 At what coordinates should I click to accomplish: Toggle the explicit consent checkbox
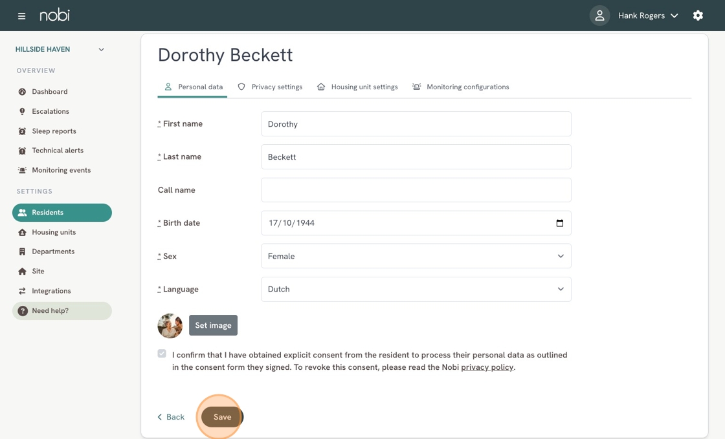click(x=162, y=354)
